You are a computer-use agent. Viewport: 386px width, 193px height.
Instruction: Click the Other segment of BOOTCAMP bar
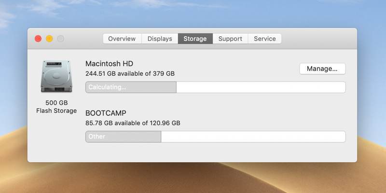pos(124,137)
